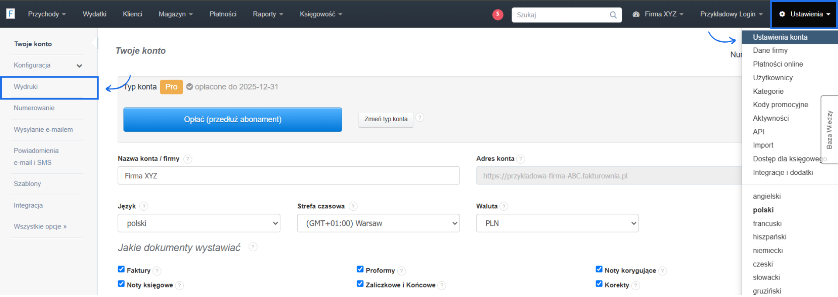838x297 pixels.
Task: Click help icon beside Zmień typ konta
Action: tap(419, 117)
